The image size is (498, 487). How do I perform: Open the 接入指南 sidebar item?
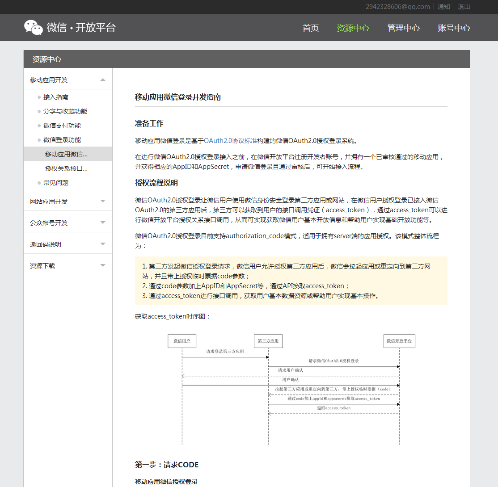[56, 97]
